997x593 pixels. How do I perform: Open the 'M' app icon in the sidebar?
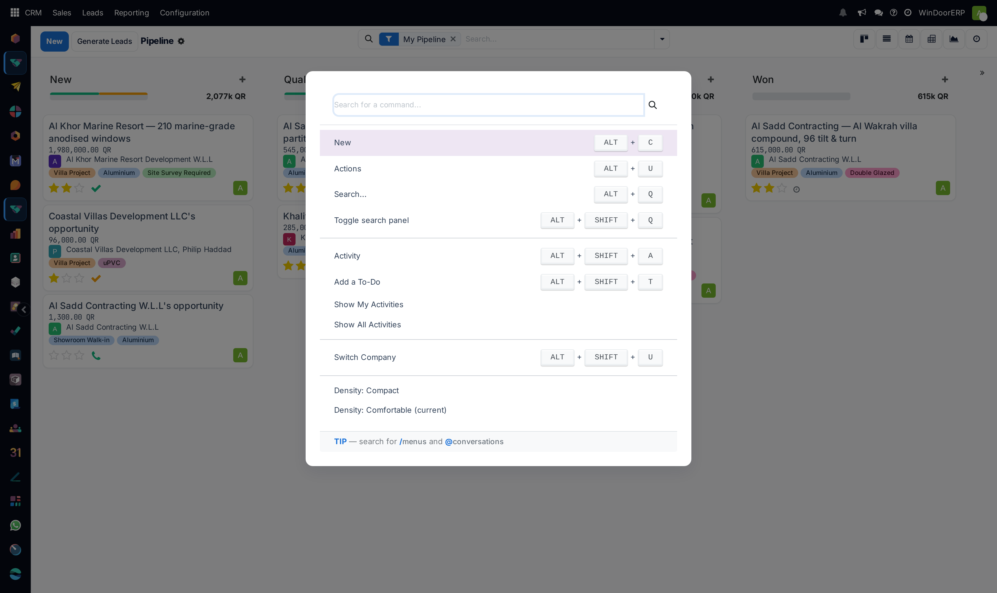(x=15, y=161)
